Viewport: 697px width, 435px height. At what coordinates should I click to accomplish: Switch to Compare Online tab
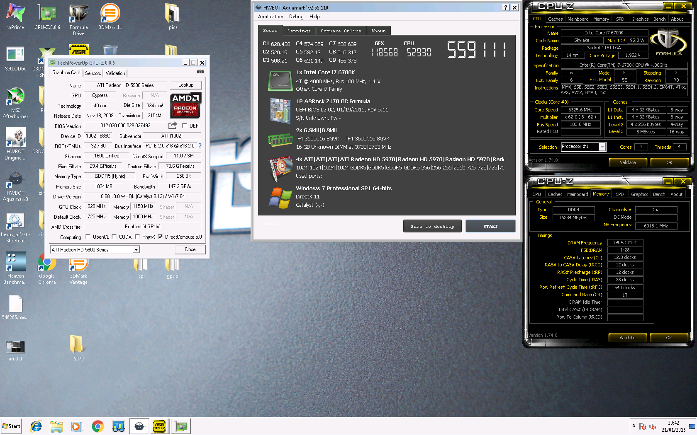click(341, 31)
